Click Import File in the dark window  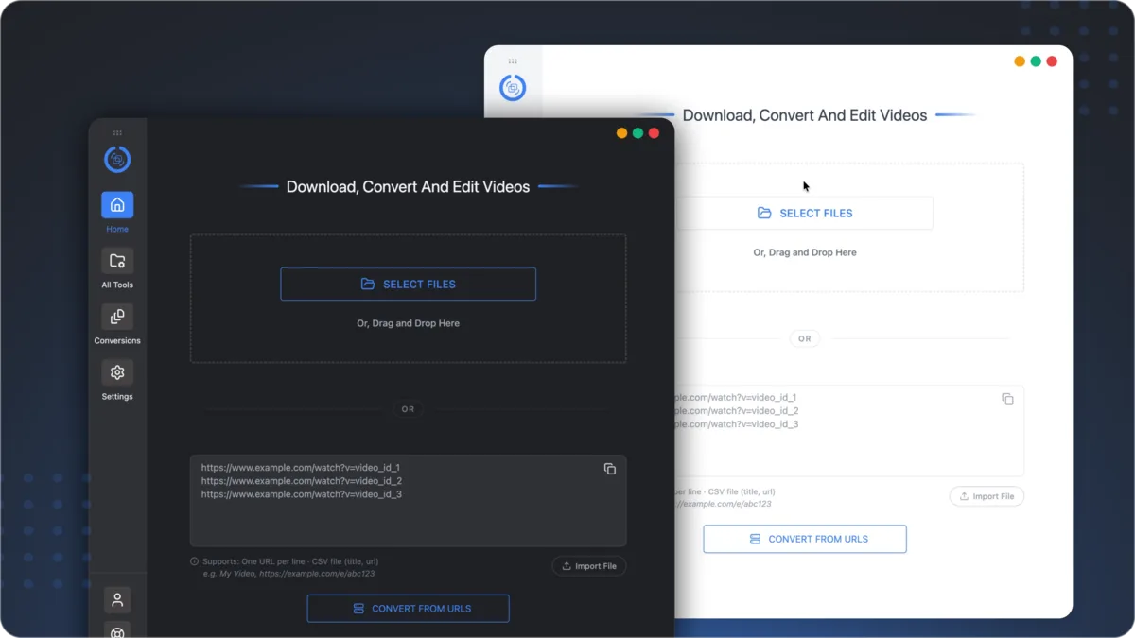coord(589,566)
